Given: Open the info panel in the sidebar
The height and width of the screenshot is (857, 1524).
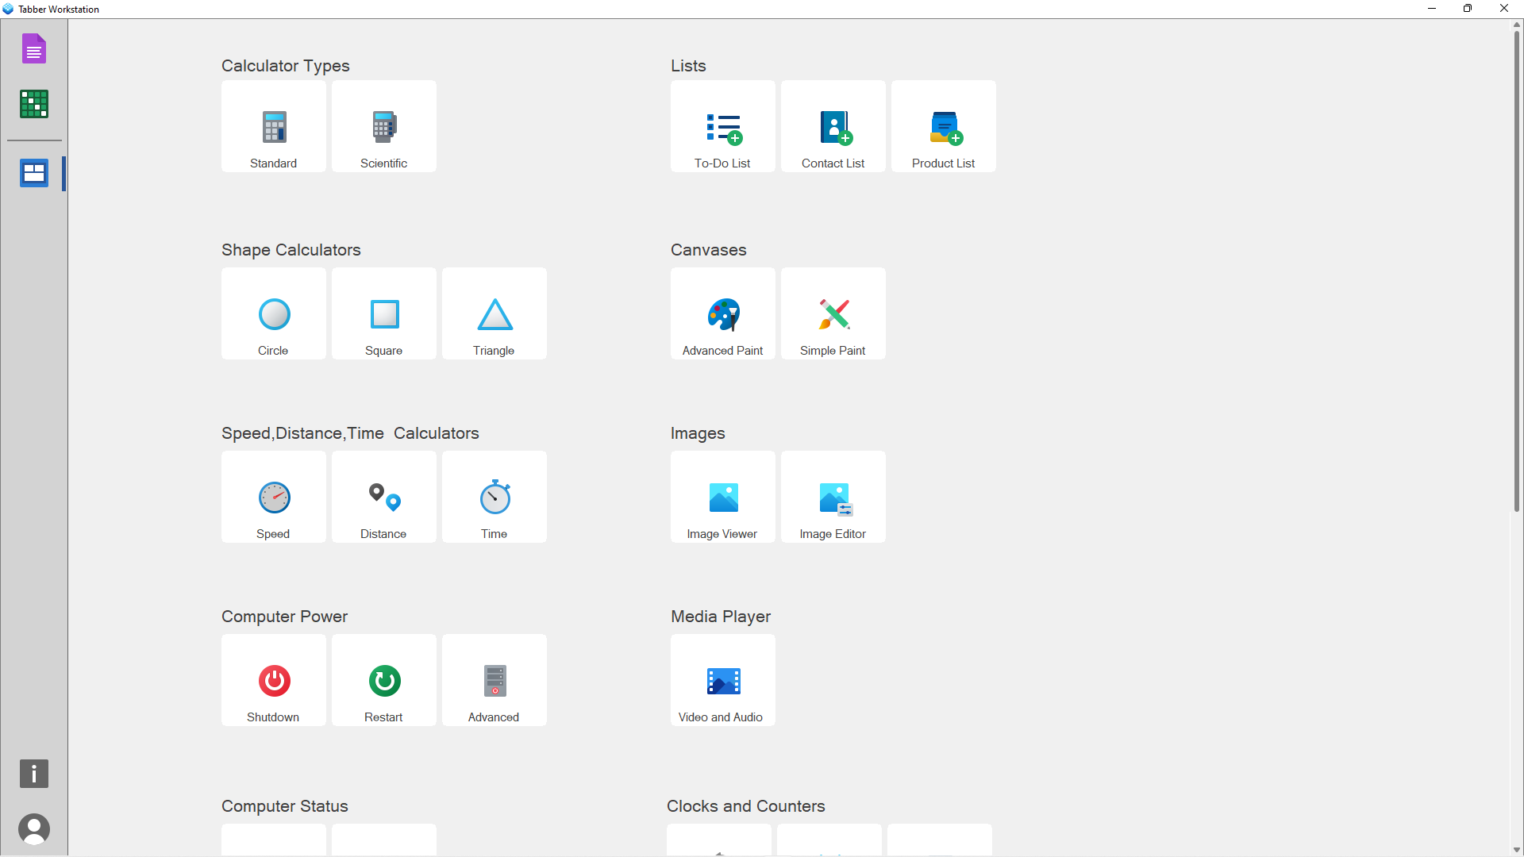Looking at the screenshot, I should tap(33, 774).
